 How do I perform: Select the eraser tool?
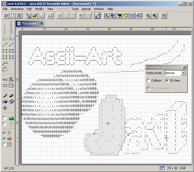(11, 96)
